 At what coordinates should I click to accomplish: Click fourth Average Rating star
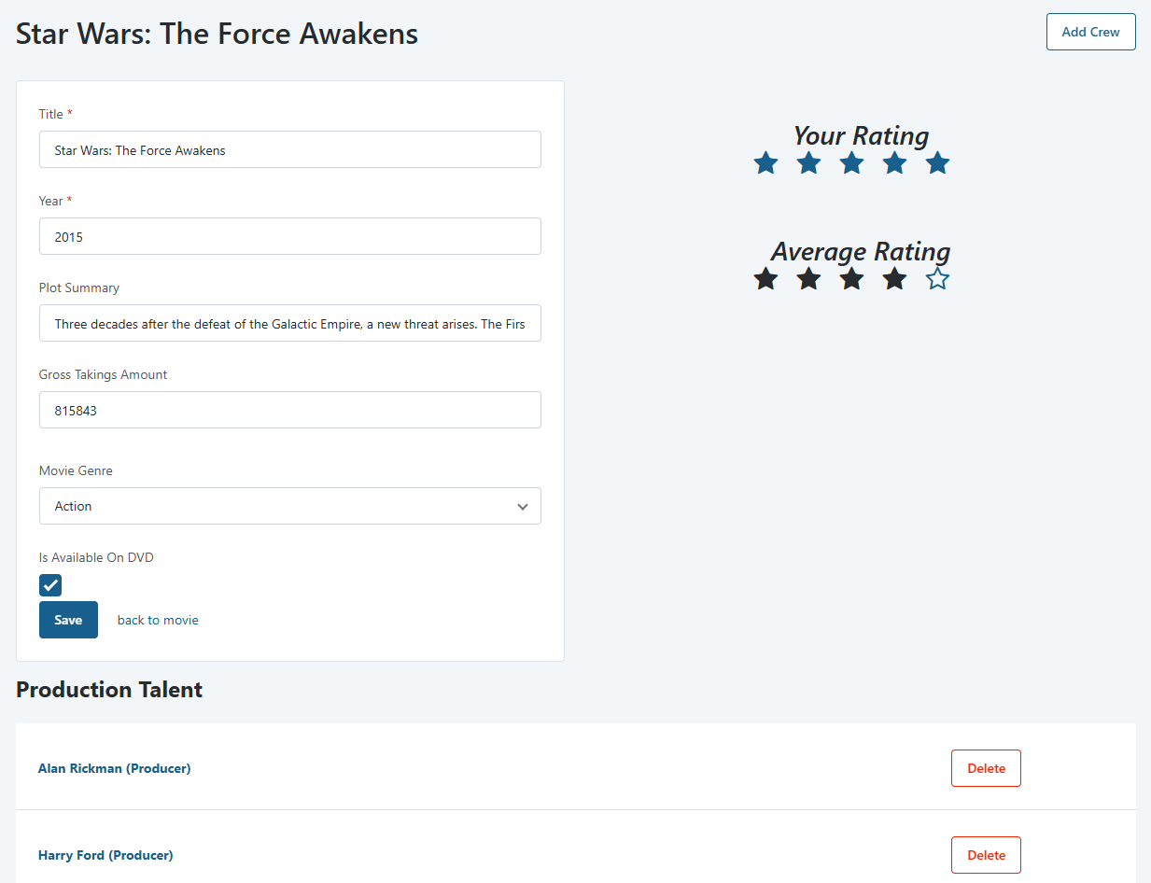point(894,279)
